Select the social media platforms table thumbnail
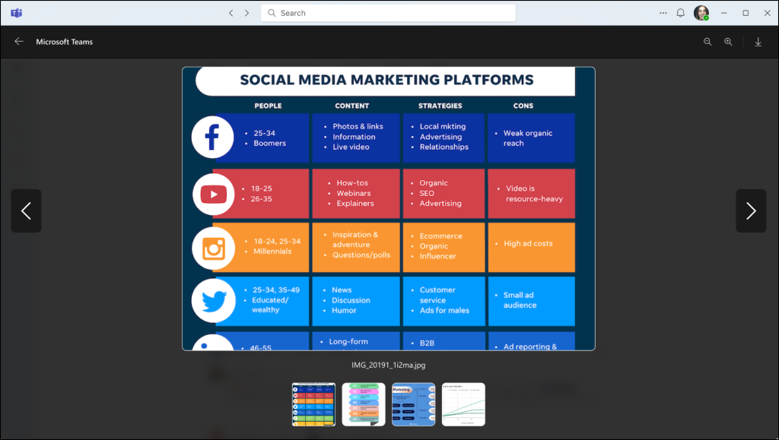Image resolution: width=779 pixels, height=440 pixels. coord(313,404)
